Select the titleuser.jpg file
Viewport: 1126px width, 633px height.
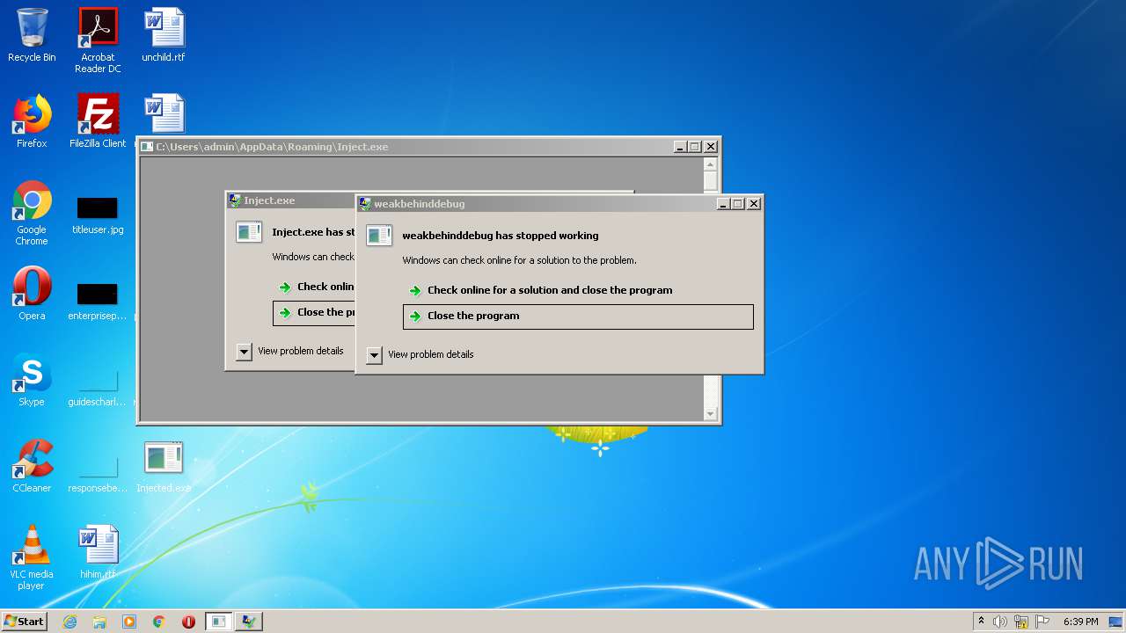pos(98,216)
